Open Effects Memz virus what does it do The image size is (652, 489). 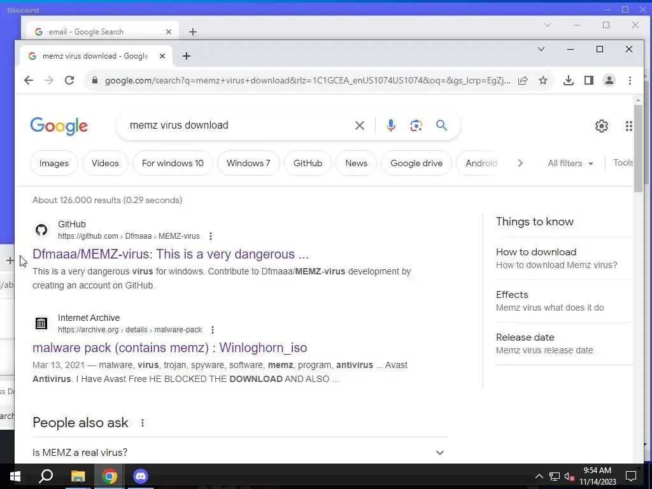pyautogui.click(x=564, y=301)
